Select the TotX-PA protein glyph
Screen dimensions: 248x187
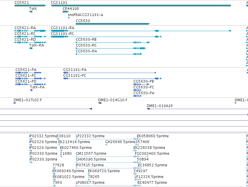(31, 90)
